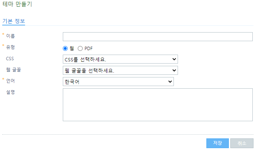Click the 설명 field label
Screen dimensions: 255x150
point(10,92)
